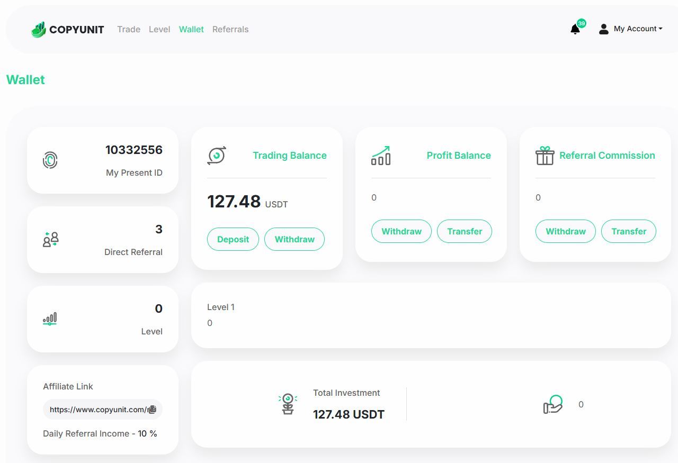This screenshot has width=678, height=463.
Task: Click Withdraw under Referral Commission
Action: tap(565, 231)
